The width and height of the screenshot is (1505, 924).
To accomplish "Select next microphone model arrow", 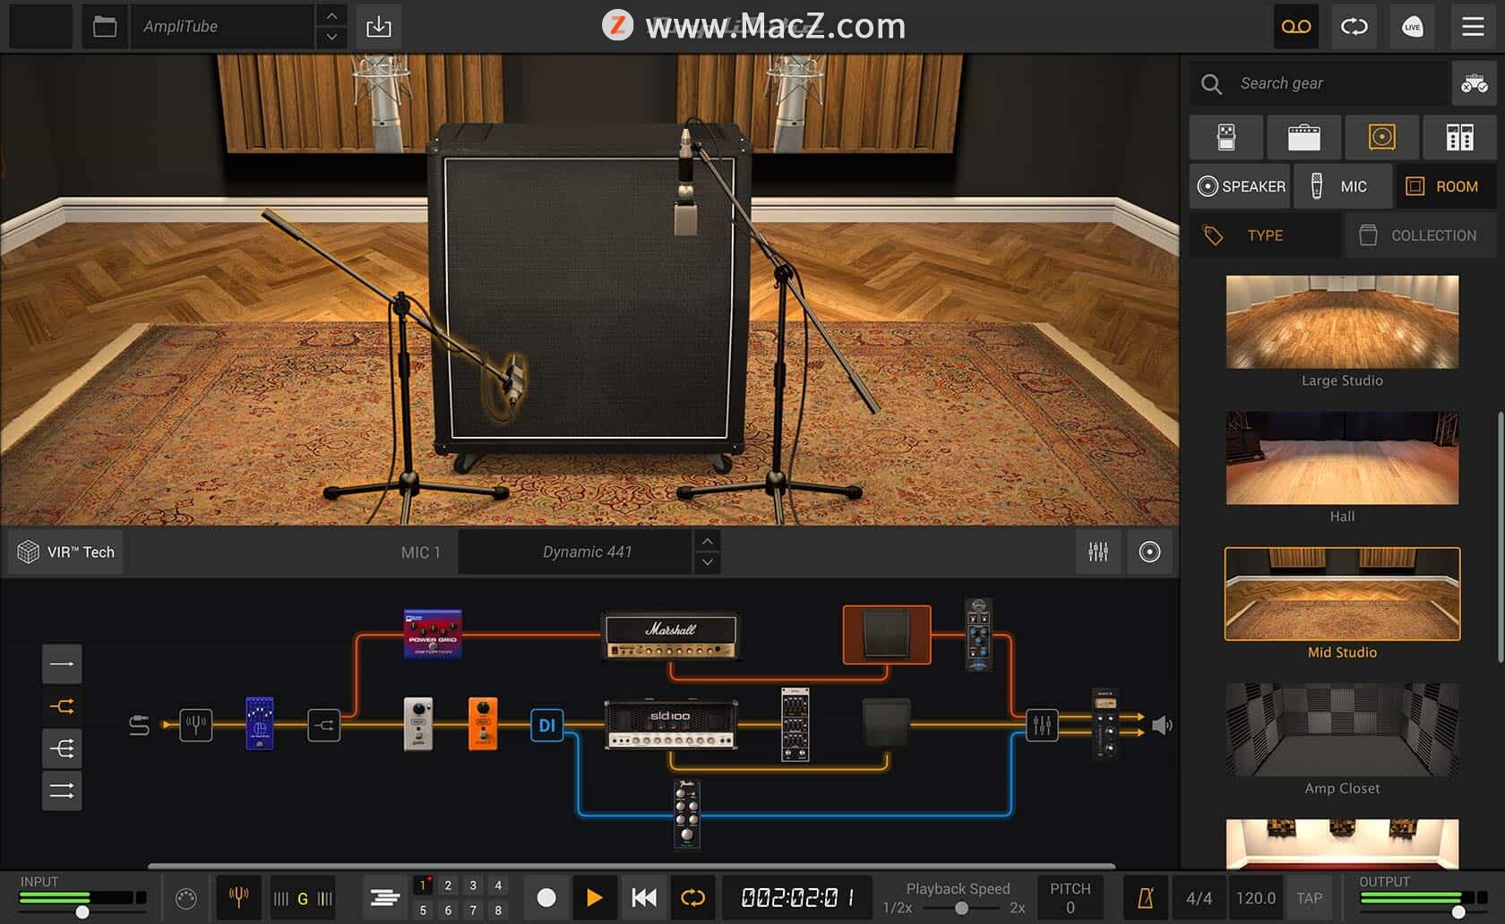I will (x=707, y=562).
